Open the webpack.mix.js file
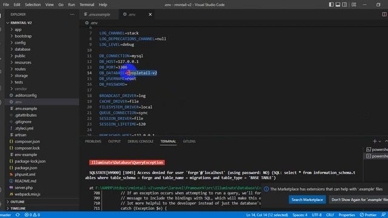The width and height of the screenshot is (388, 218). click(27, 194)
